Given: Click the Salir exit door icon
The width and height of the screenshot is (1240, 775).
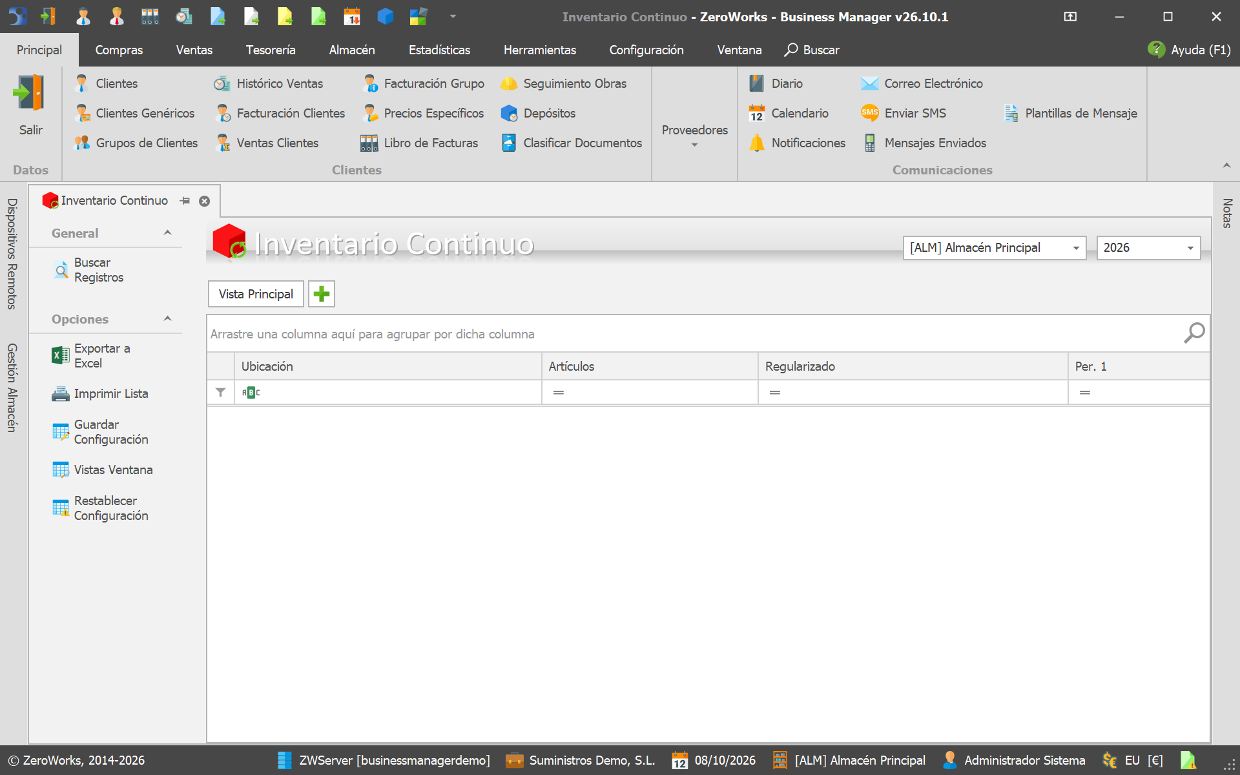Looking at the screenshot, I should pyautogui.click(x=30, y=93).
